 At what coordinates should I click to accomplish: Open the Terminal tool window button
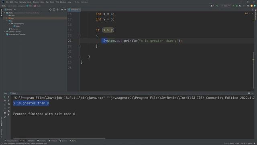pos(53,141)
